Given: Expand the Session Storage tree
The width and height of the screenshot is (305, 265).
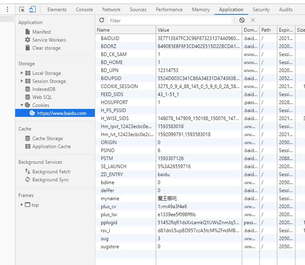Looking at the screenshot, I should [x=22, y=81].
